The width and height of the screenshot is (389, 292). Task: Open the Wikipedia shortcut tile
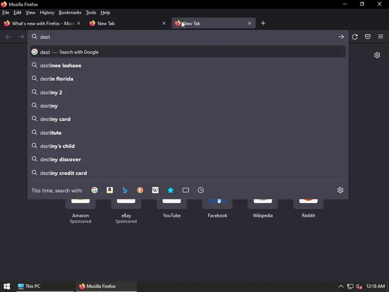[263, 209]
